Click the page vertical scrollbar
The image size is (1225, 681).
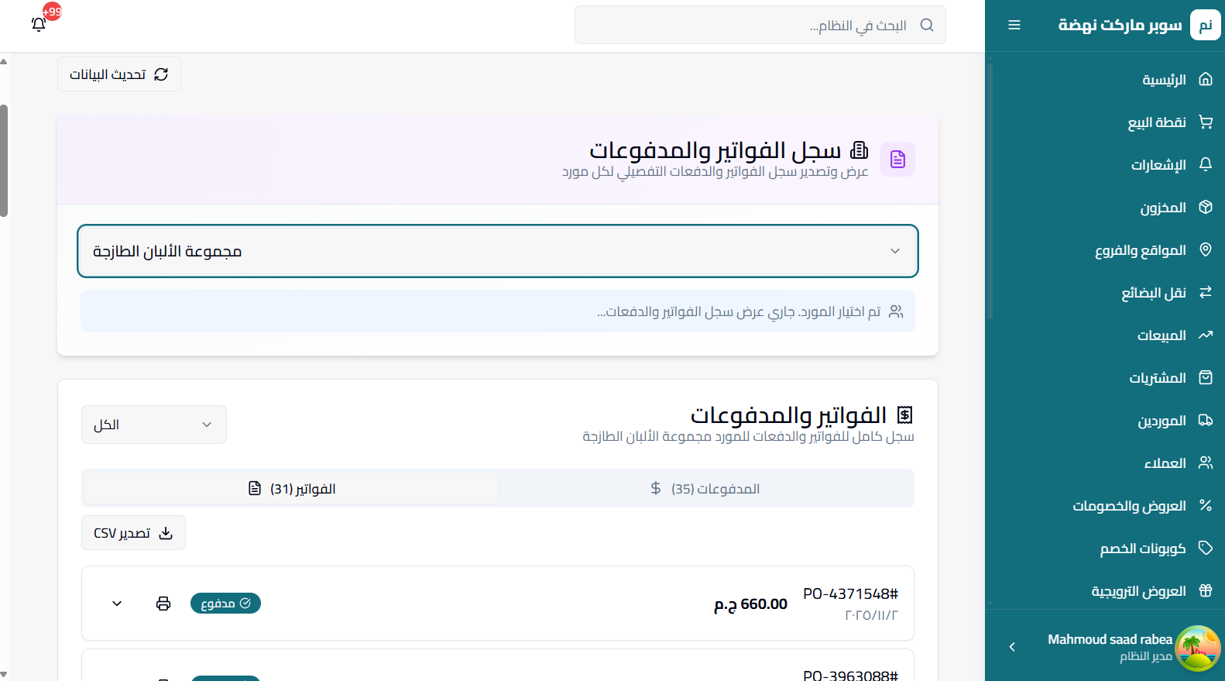pos(4,160)
